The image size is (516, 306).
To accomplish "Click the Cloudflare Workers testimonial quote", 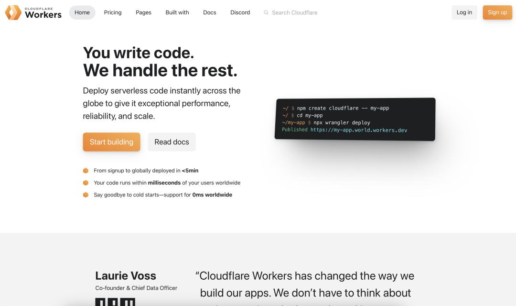I will pyautogui.click(x=305, y=287).
